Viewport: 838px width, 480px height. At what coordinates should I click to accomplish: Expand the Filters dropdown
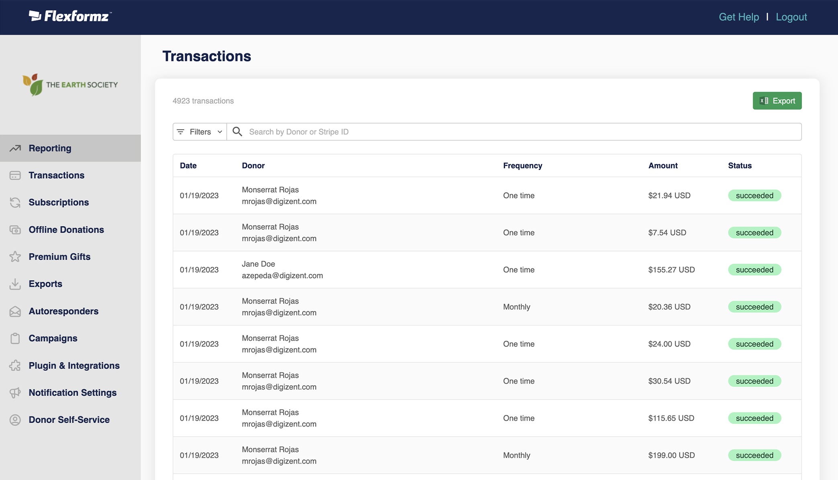[199, 132]
